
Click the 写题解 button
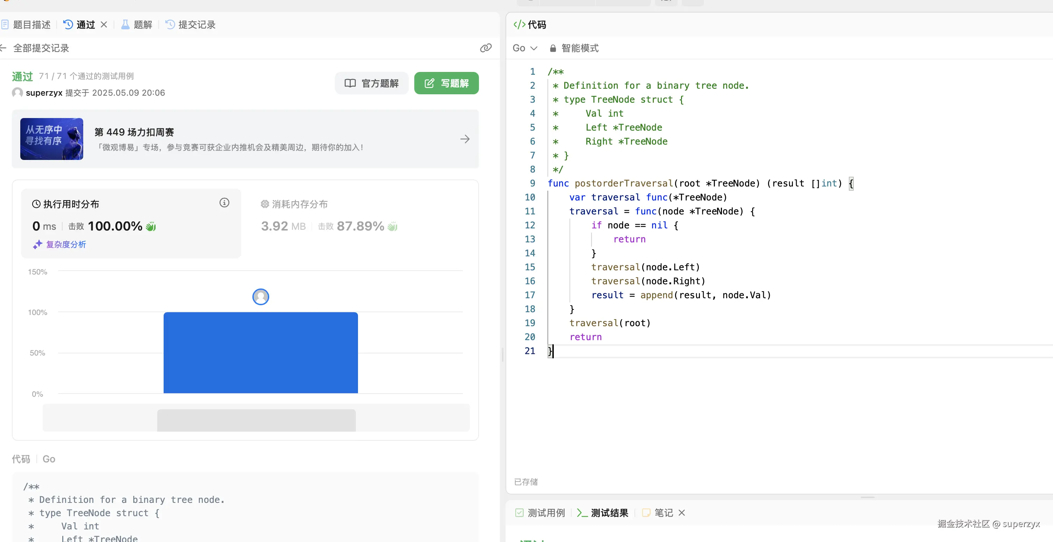446,83
